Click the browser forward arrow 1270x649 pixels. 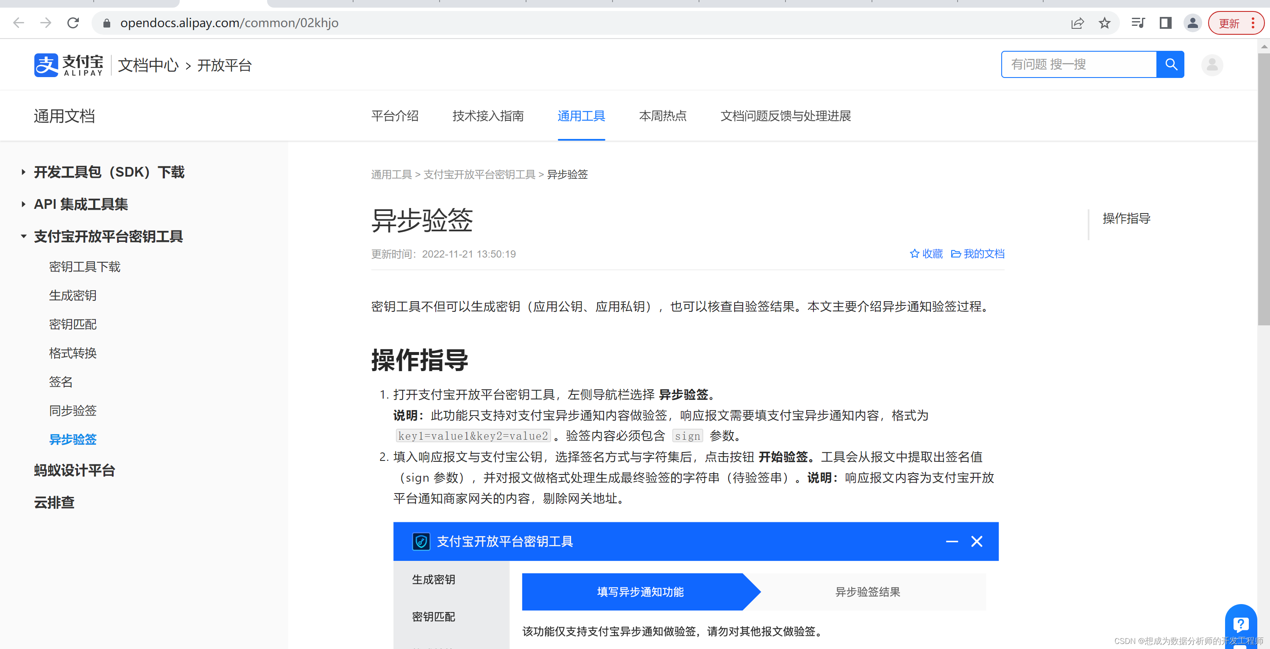(x=46, y=23)
